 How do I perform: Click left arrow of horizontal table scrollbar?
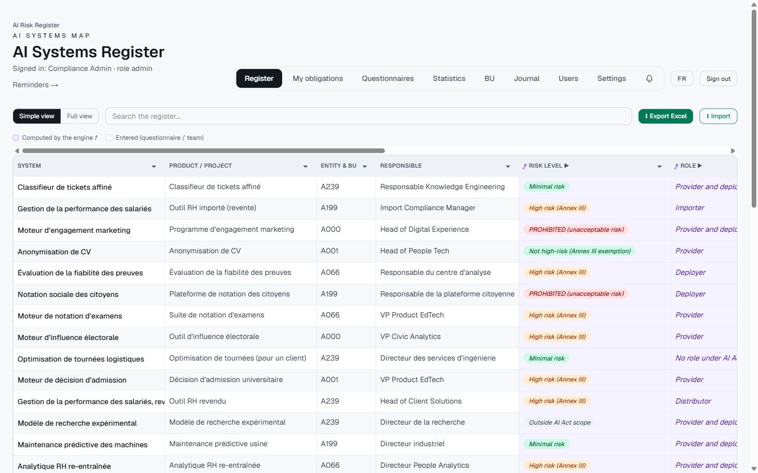(17, 151)
